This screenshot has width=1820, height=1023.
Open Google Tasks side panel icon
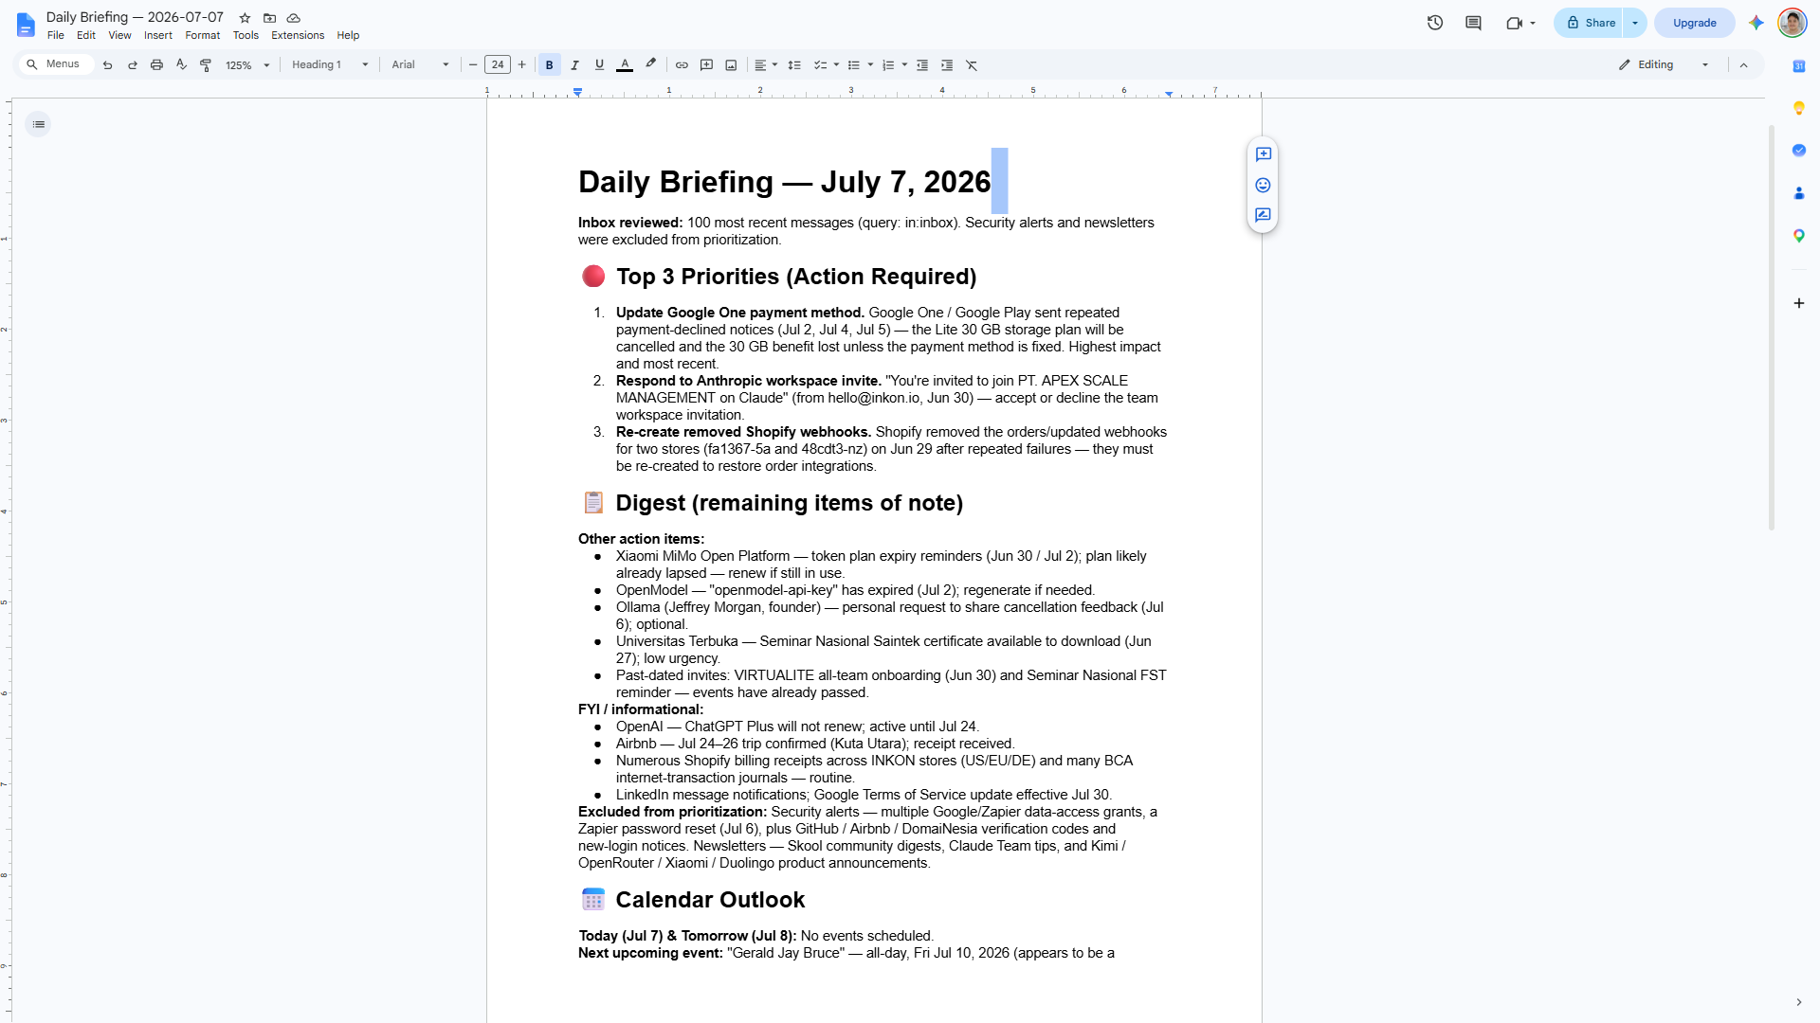tap(1798, 151)
